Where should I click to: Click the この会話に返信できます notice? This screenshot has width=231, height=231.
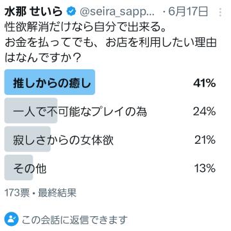[x=74, y=219]
